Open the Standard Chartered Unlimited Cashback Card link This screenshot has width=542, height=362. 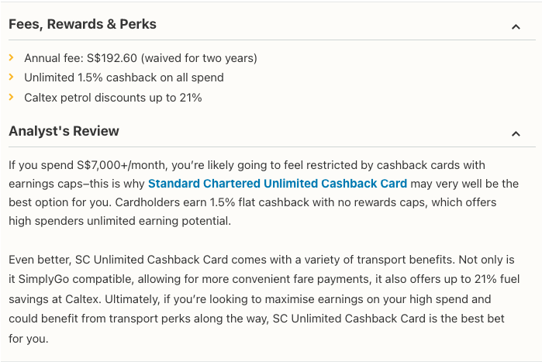point(277,184)
